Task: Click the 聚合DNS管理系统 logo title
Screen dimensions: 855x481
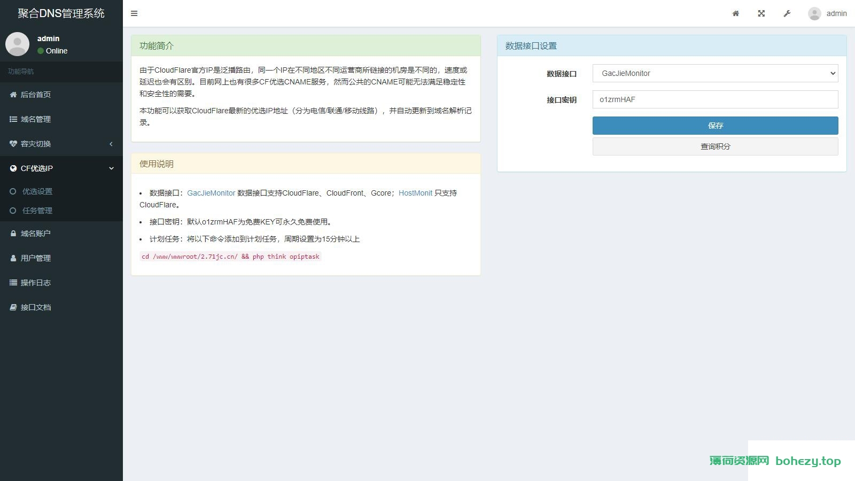Action: (61, 13)
